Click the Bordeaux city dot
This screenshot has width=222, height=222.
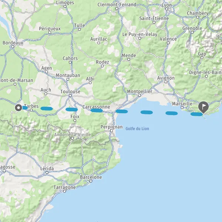tap(13, 47)
